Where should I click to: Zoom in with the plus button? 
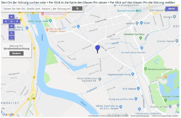click(x=12, y=33)
